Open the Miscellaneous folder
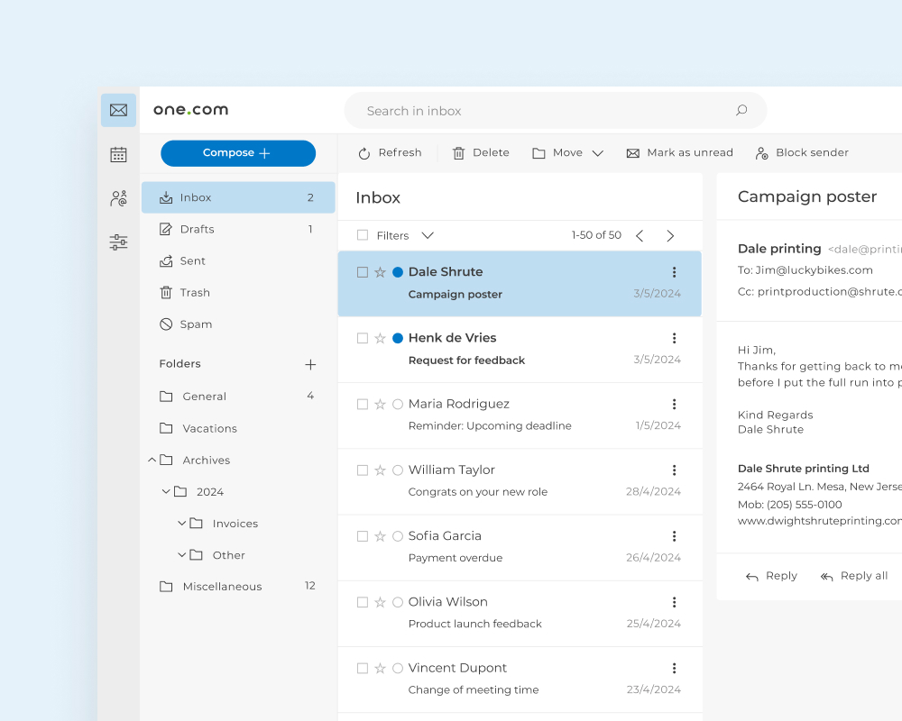 238,587
